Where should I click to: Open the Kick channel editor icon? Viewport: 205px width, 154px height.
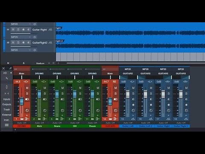coord(44,119)
